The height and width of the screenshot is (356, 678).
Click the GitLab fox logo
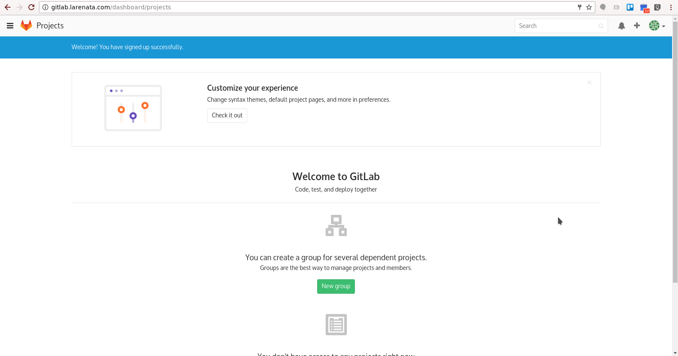click(26, 25)
